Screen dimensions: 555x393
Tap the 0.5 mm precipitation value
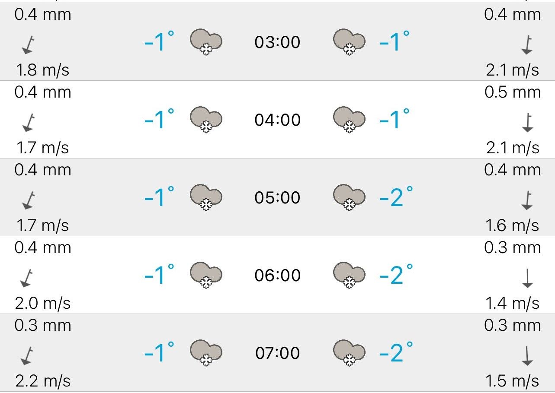pyautogui.click(x=513, y=92)
